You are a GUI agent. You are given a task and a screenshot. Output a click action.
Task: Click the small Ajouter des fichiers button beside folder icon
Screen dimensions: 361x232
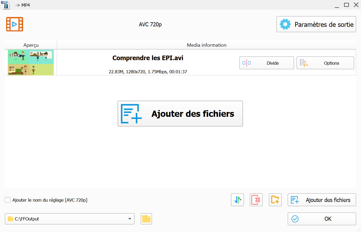coord(322,200)
